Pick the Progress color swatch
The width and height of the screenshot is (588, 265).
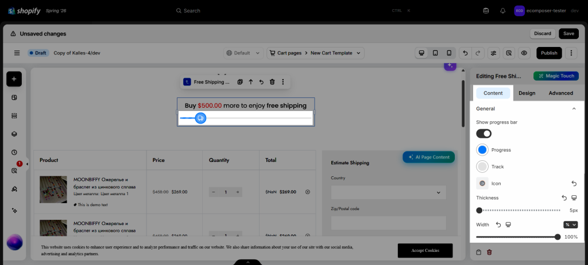point(482,150)
